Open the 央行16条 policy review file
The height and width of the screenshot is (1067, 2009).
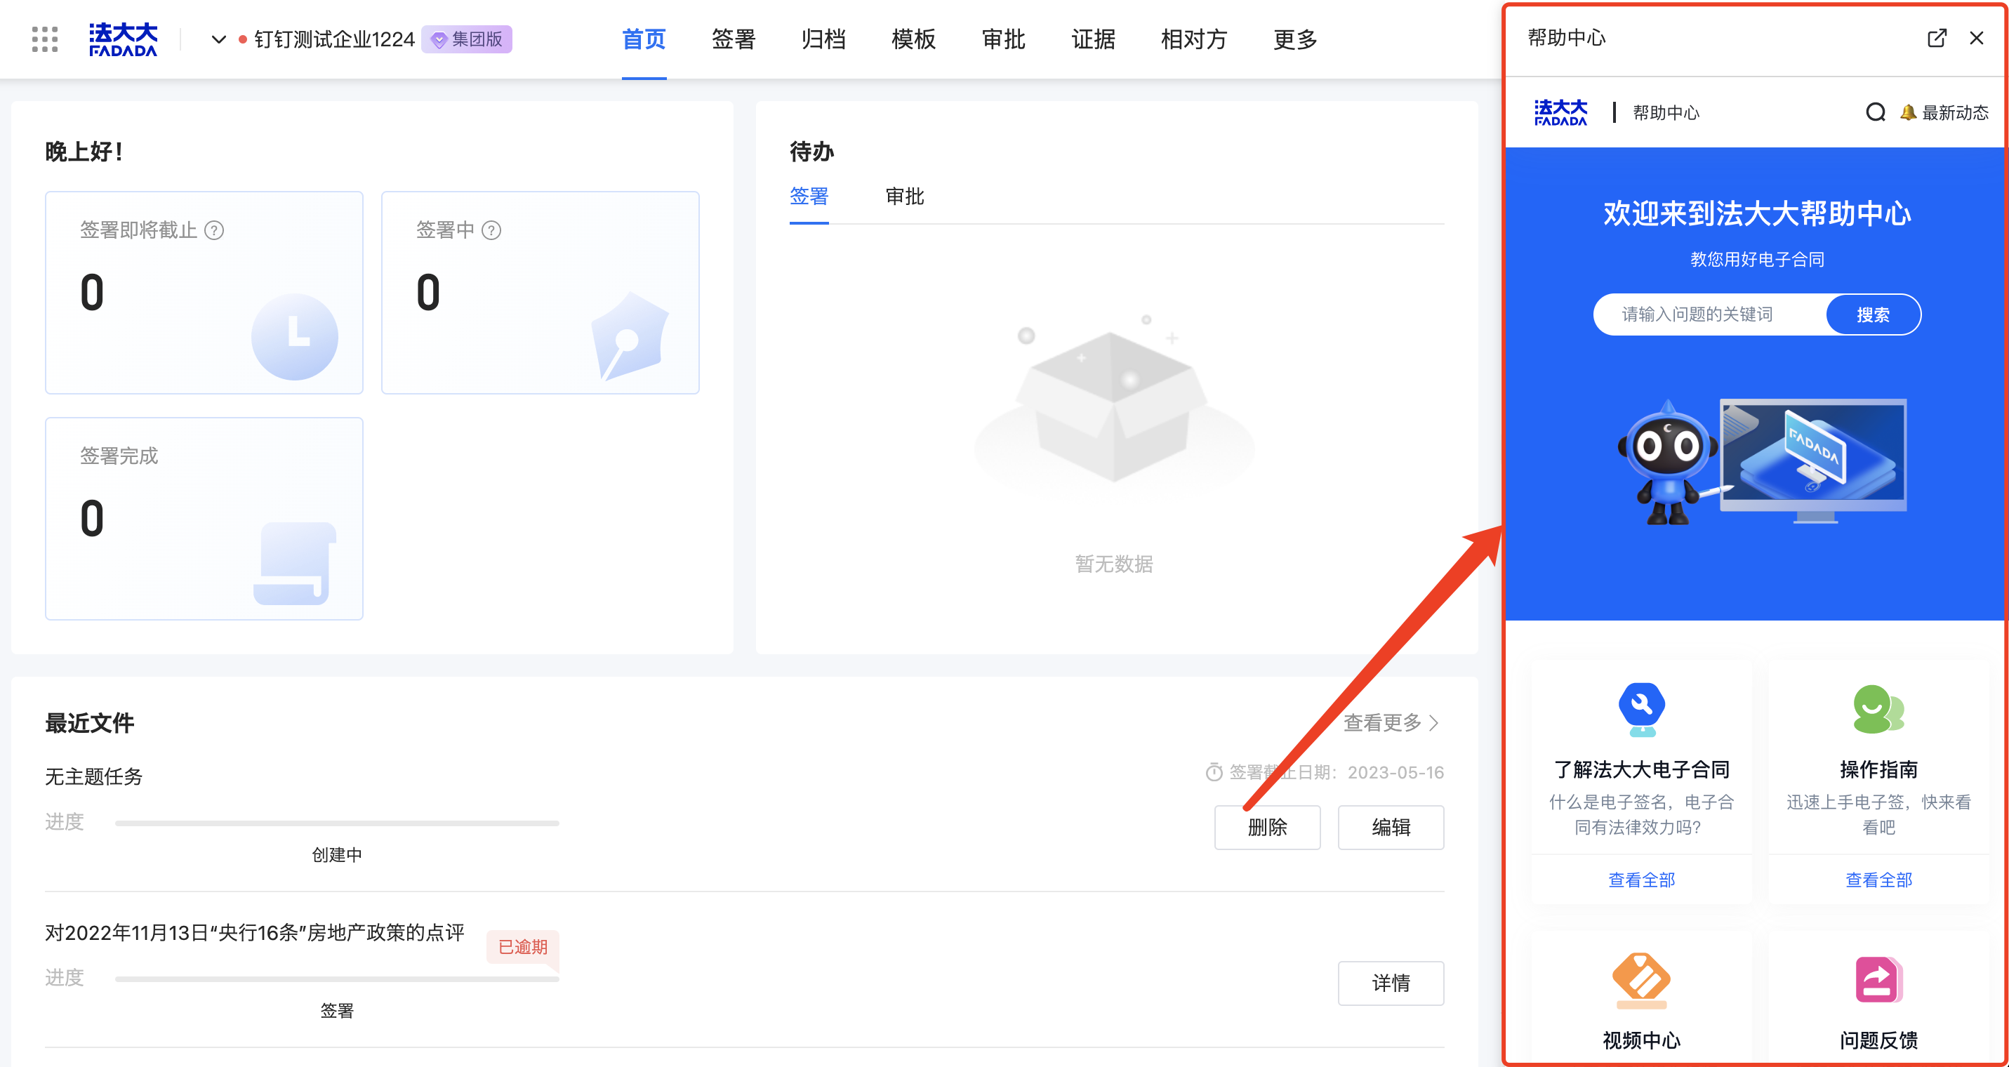coord(254,932)
